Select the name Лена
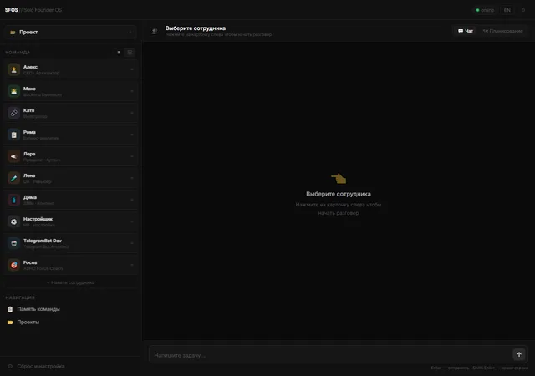Screen dimensions: 535x376 (29, 175)
